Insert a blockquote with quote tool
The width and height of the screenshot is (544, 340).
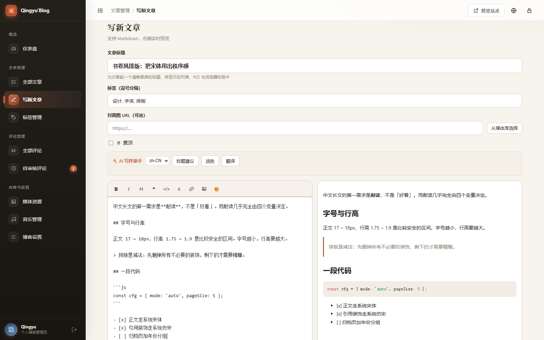click(154, 189)
